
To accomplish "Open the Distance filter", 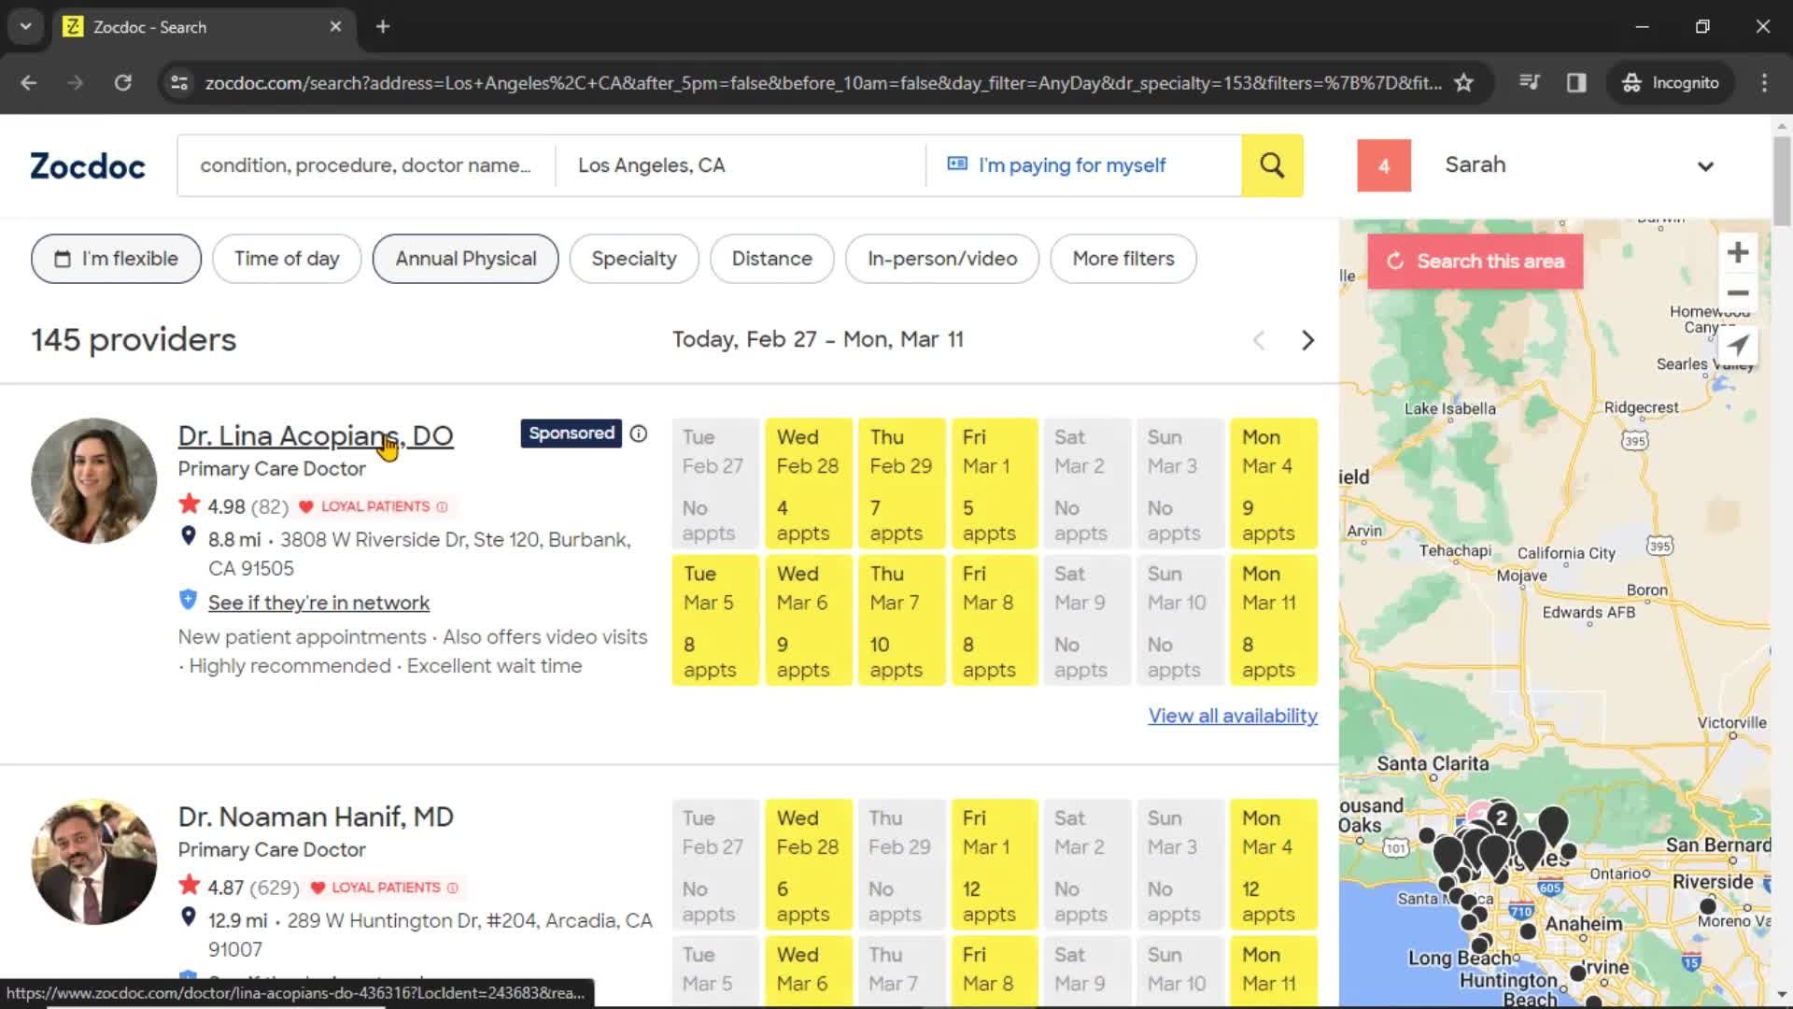I will click(771, 259).
